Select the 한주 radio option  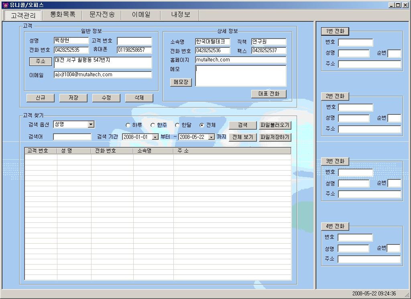click(153, 125)
